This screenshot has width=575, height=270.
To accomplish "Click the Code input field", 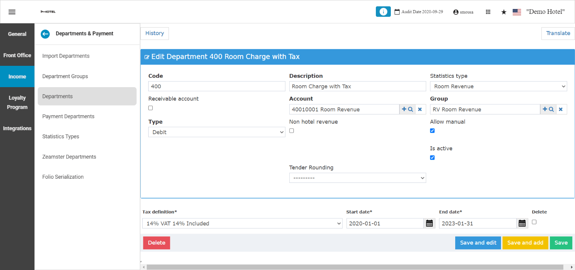I will (217, 86).
